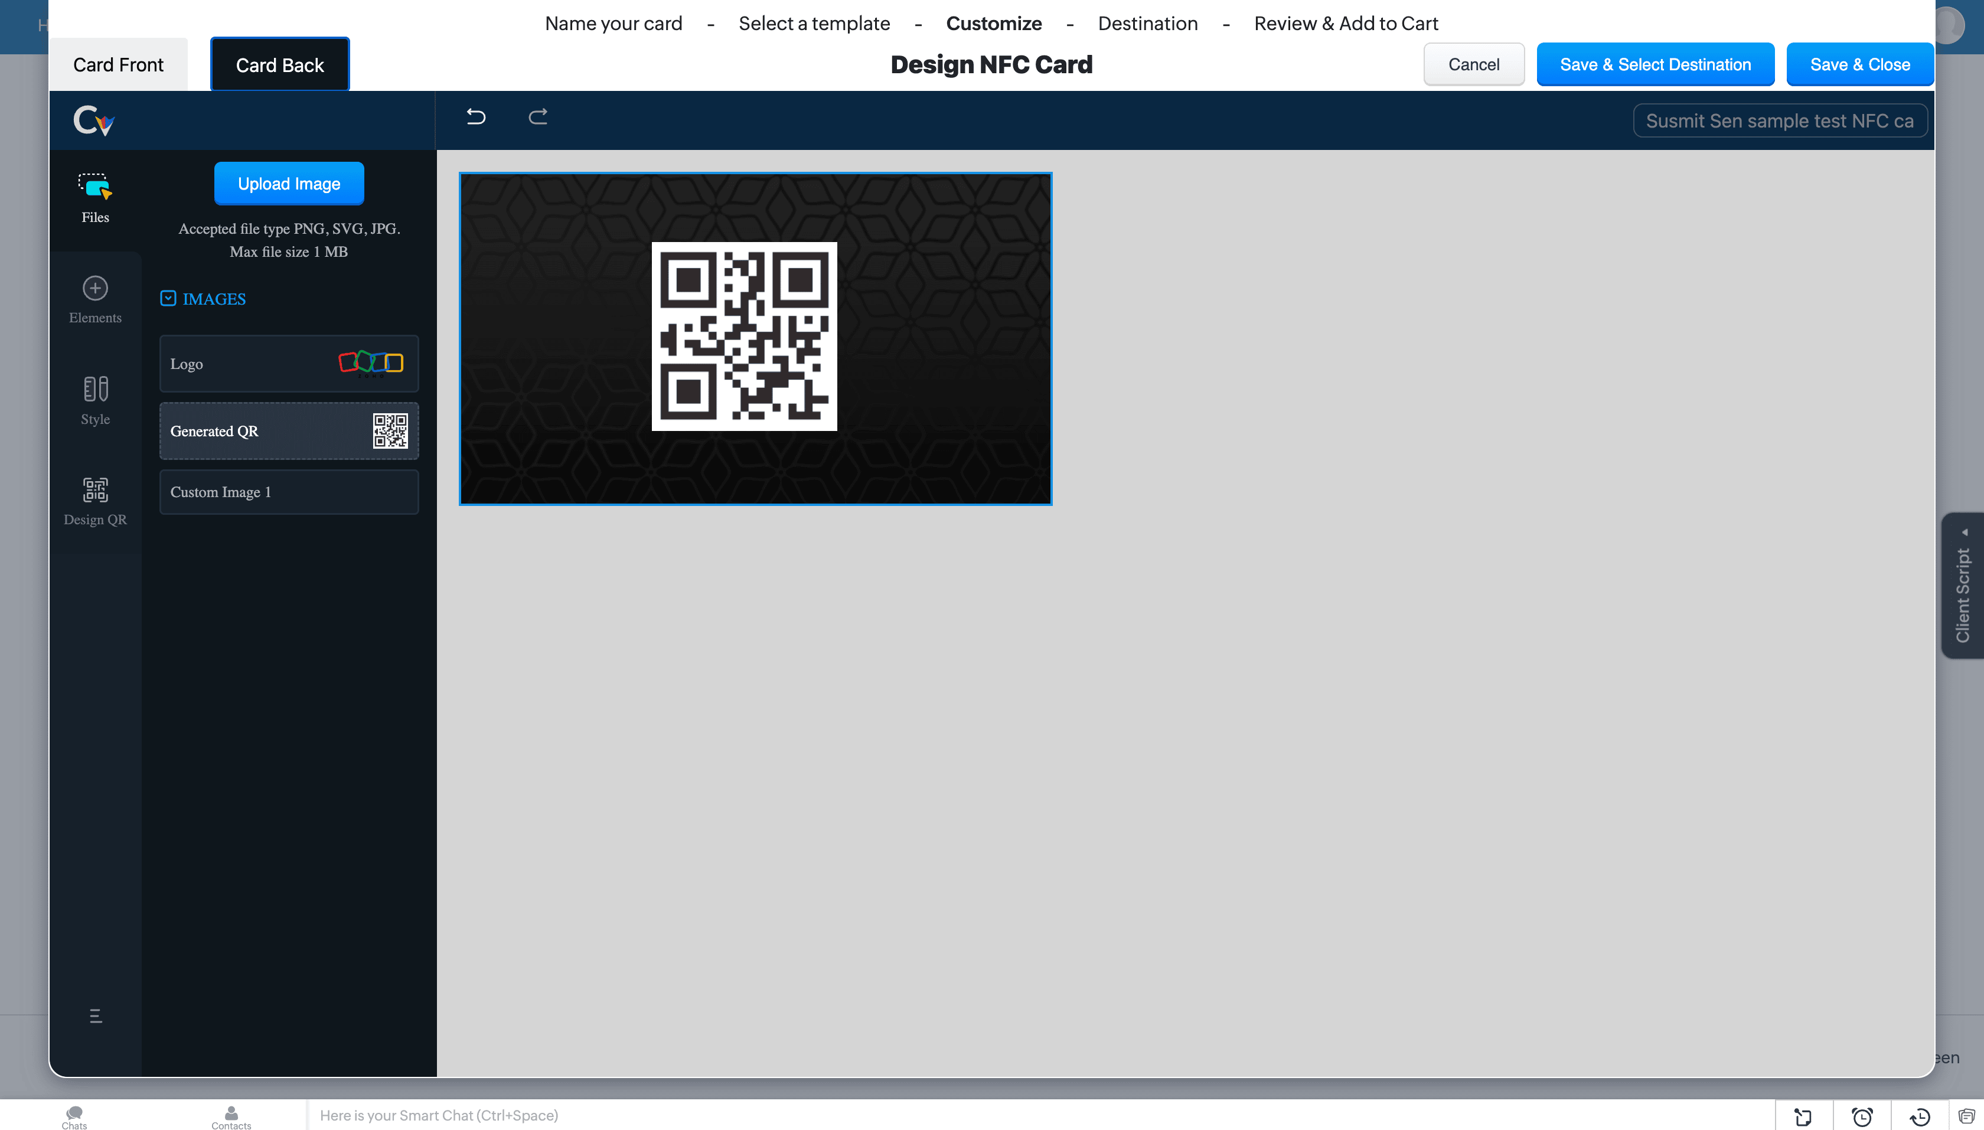
Task: Select the Generated QR image item
Action: (x=289, y=431)
